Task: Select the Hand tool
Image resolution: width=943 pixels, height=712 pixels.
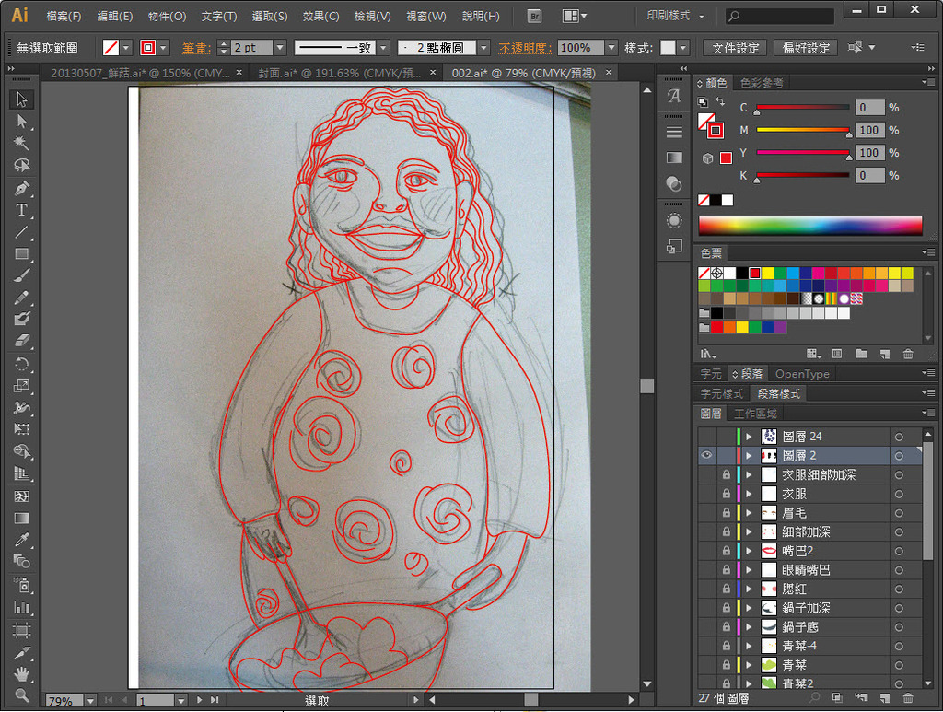Action: pos(22,674)
